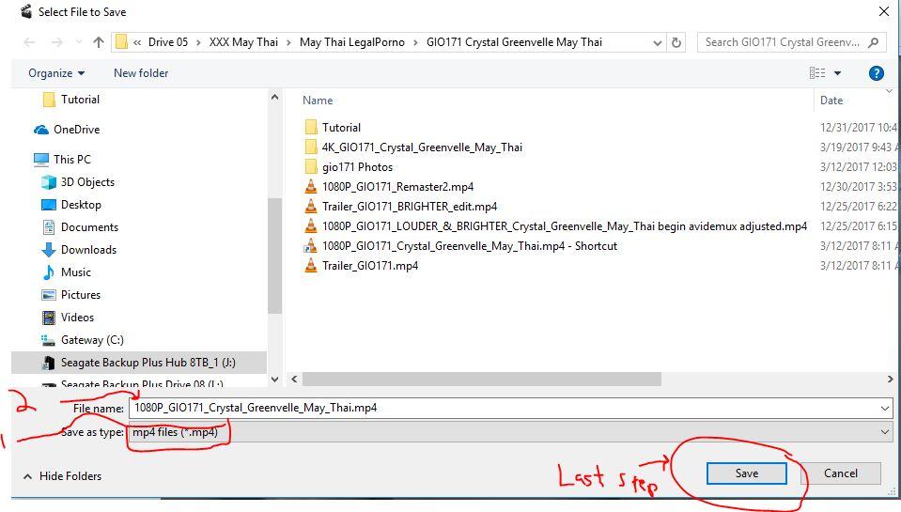Click the change view layout icon
The width and height of the screenshot is (901, 512).
(x=817, y=73)
